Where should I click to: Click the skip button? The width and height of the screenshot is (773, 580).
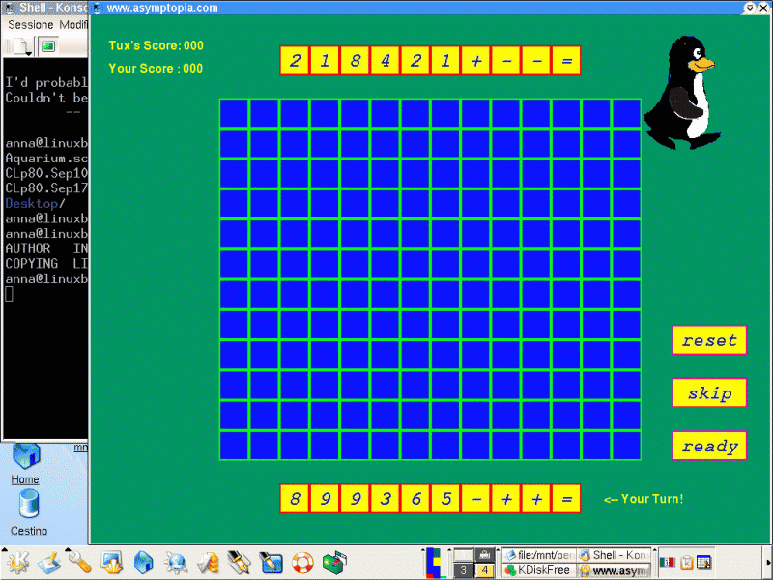click(x=709, y=392)
